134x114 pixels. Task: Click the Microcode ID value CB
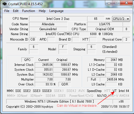(33, 39)
